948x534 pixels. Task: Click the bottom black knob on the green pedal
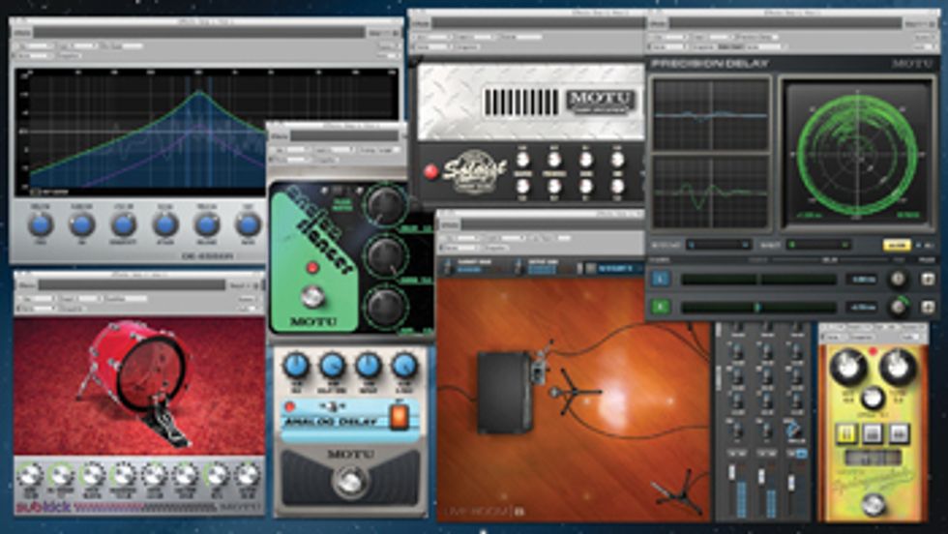pyautogui.click(x=385, y=306)
